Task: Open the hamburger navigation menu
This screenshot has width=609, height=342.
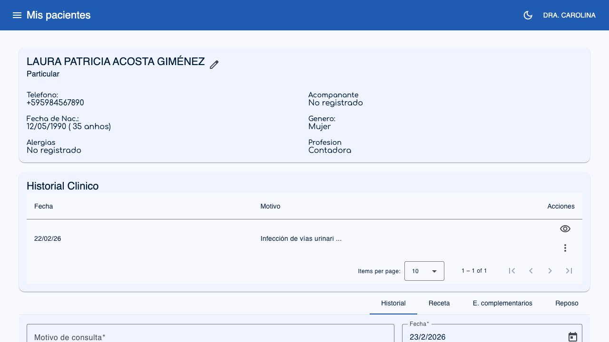Action: (x=17, y=15)
